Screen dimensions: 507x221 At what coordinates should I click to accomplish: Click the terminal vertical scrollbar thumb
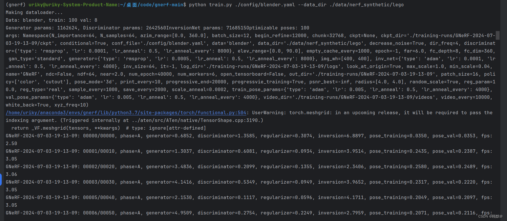498,35
